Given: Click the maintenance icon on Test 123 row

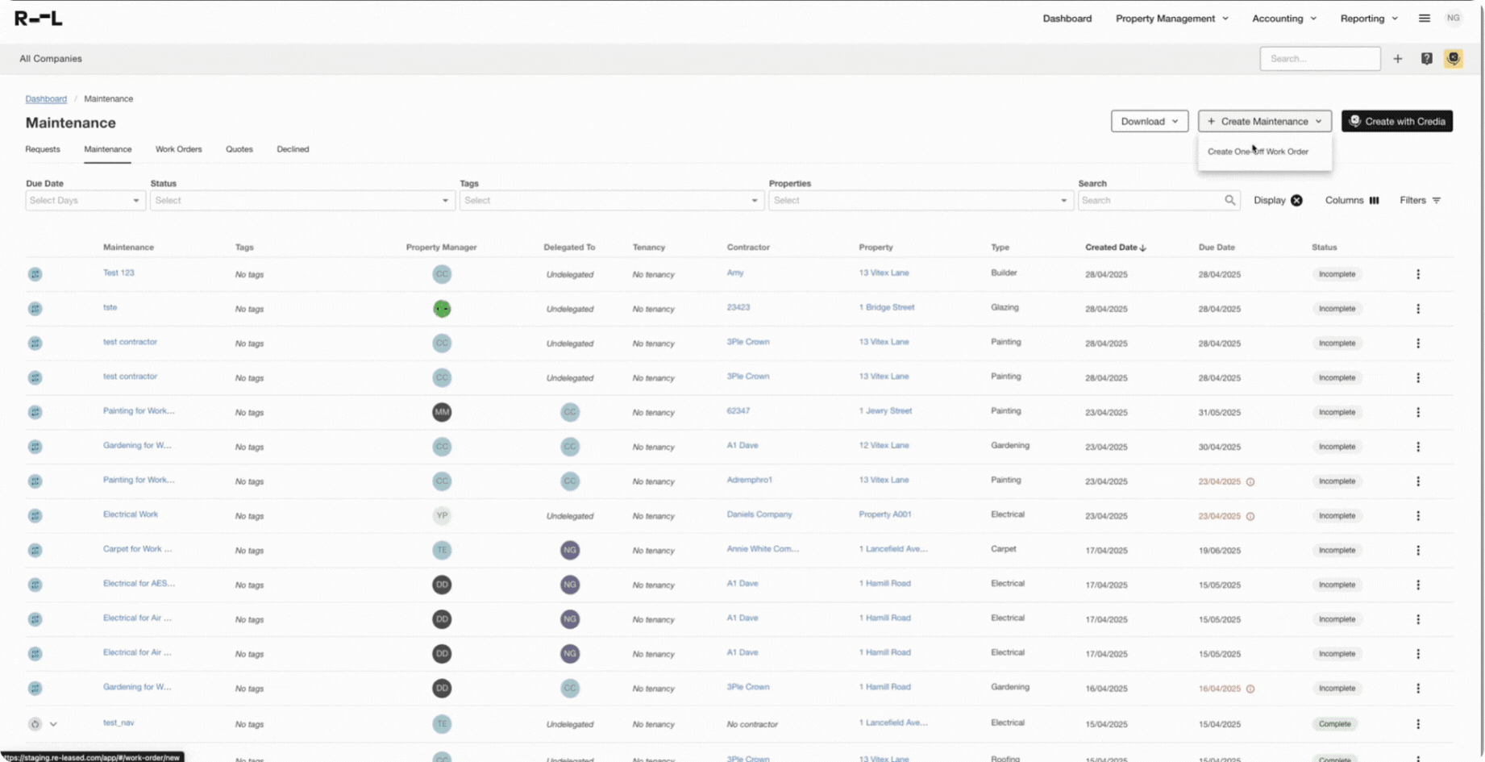Looking at the screenshot, I should (x=35, y=274).
